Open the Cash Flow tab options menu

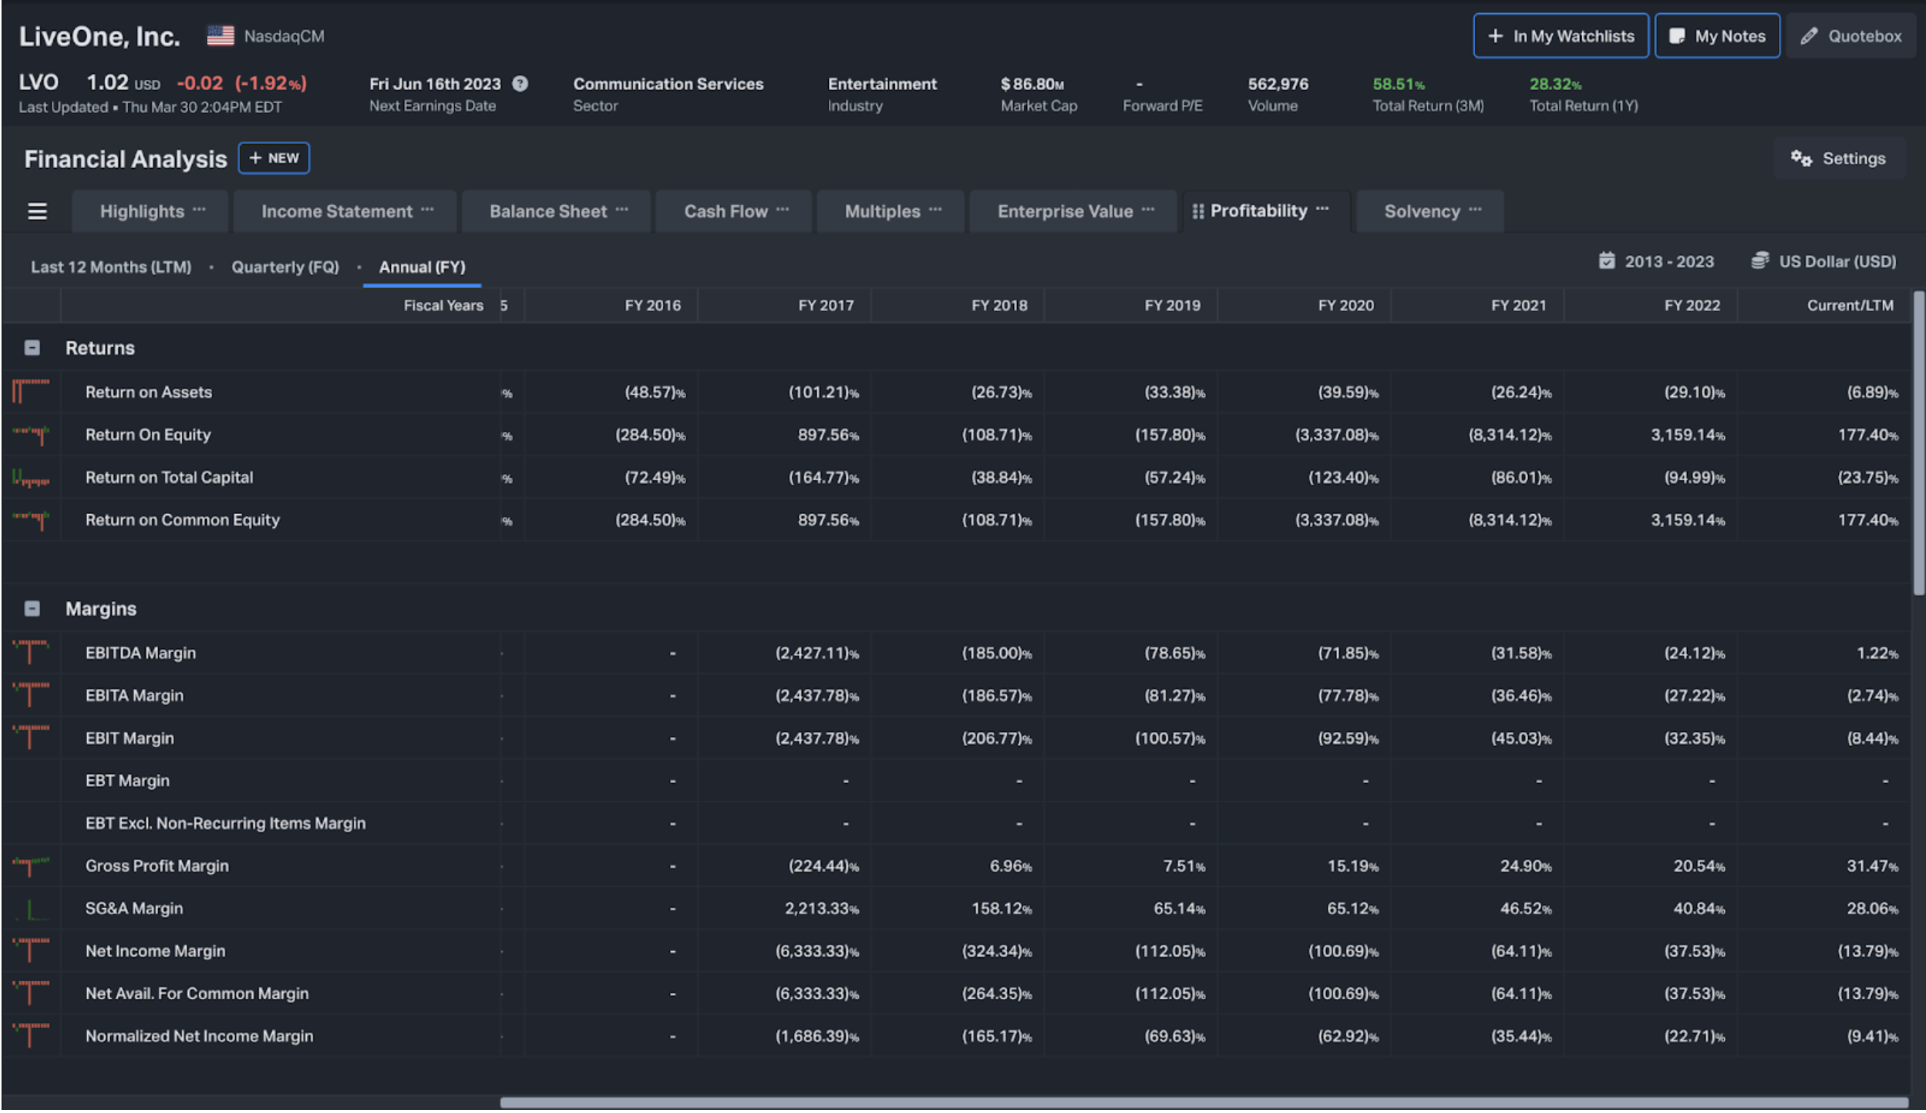pyautogui.click(x=783, y=210)
